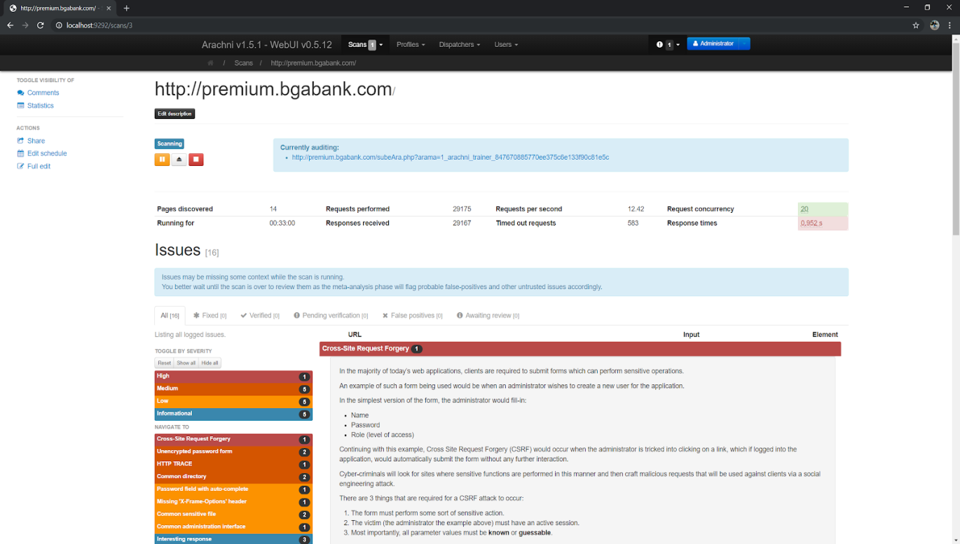Viewport: 960px width, 544px height.
Task: Go back in browser history
Action: coord(10,25)
